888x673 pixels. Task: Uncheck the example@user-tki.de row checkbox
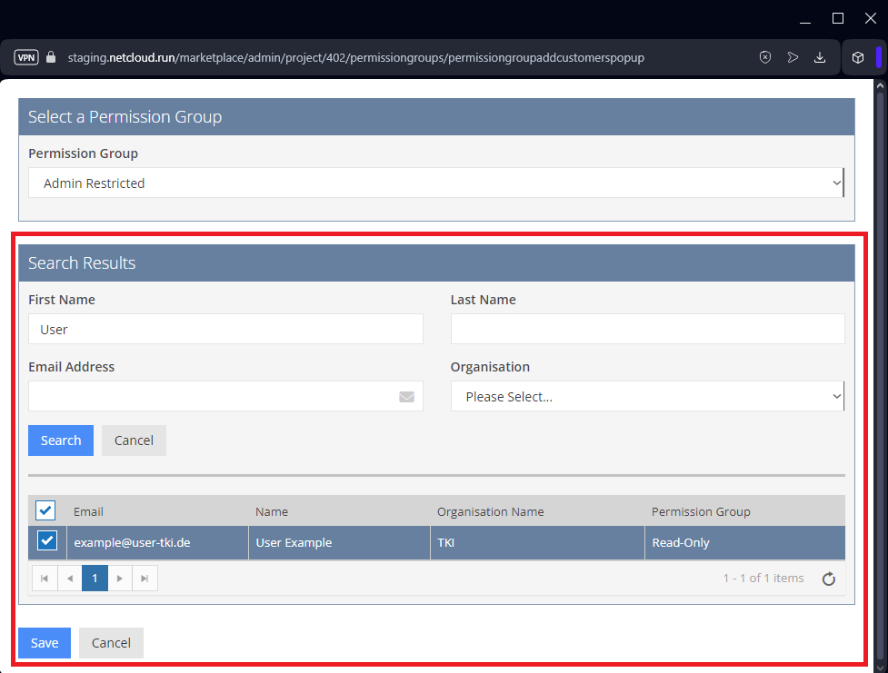[x=46, y=542]
